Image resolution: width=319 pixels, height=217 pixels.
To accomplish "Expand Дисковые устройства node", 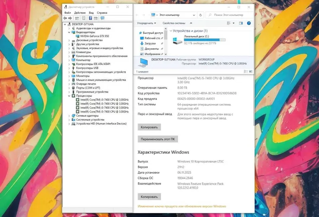I will pos(69,40).
